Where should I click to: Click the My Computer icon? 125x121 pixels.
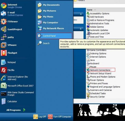[40, 22]
